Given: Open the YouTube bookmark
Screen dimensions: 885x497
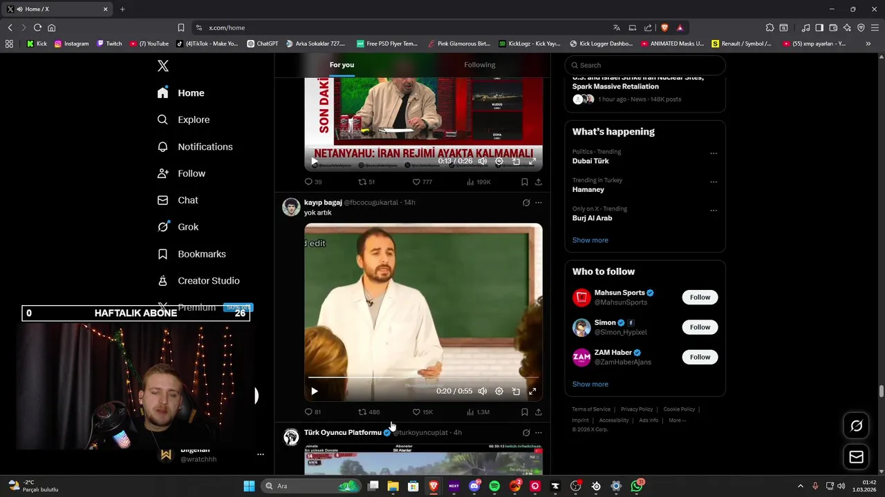Looking at the screenshot, I should [x=149, y=43].
